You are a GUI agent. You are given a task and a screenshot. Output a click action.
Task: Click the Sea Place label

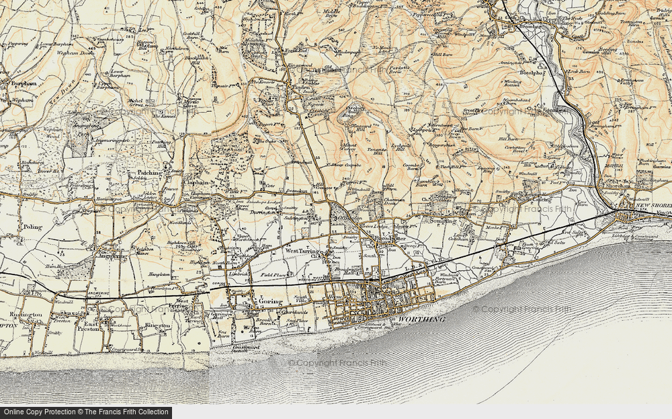[297, 320]
